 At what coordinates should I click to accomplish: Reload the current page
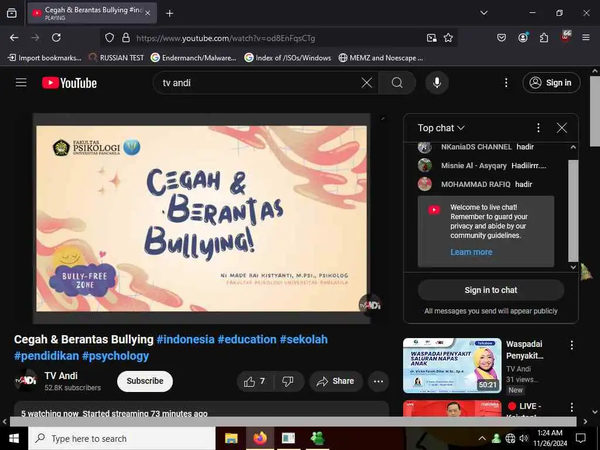tap(56, 37)
